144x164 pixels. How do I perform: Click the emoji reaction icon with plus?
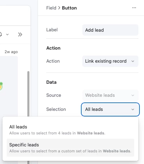(x=1, y=86)
